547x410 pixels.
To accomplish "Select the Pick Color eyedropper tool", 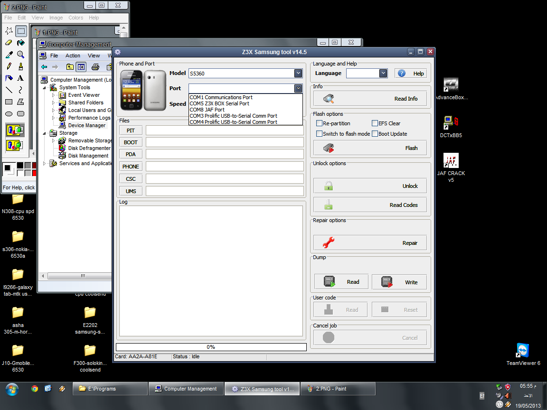I will point(9,55).
